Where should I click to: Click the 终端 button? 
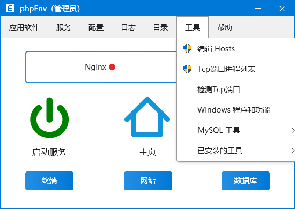49,181
